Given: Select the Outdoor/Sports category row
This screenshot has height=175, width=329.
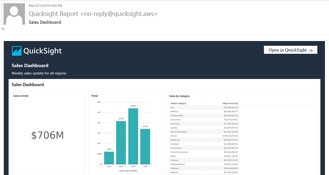Looking at the screenshot, I should [204, 164].
